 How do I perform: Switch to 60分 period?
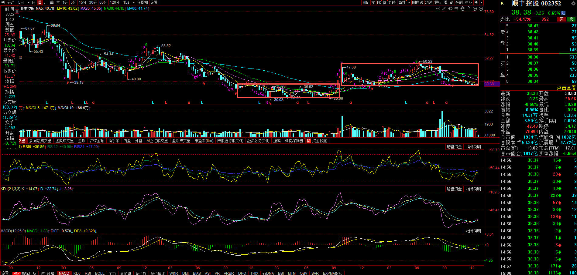(103, 2)
